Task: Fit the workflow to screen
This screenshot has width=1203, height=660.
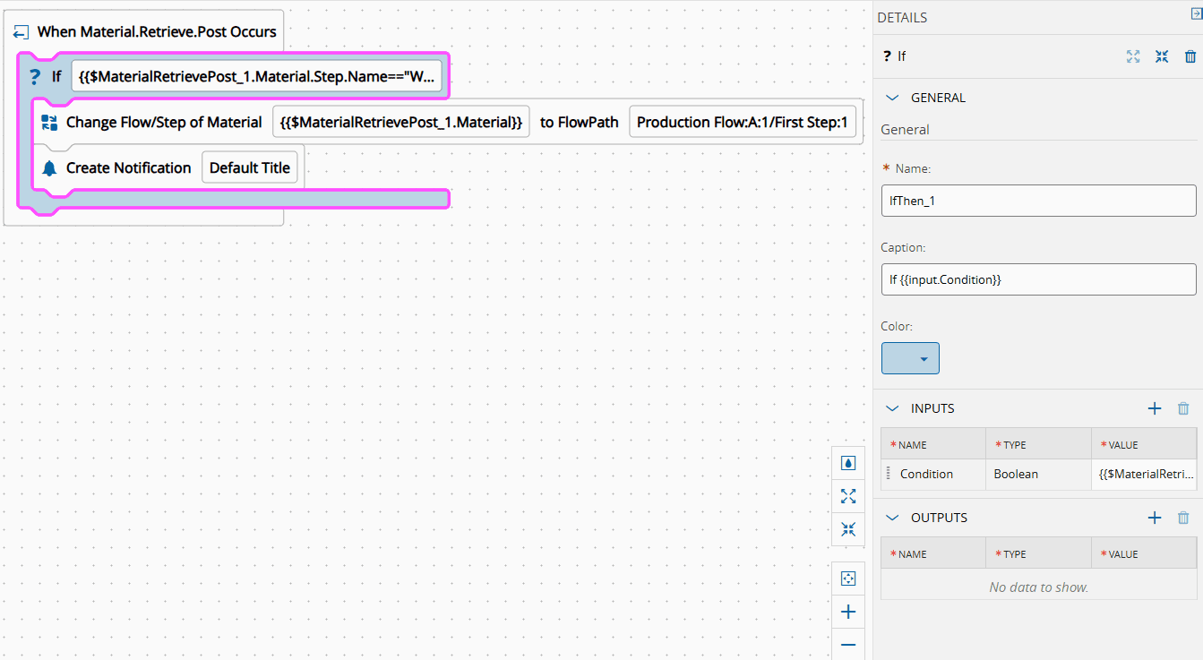Action: [848, 579]
